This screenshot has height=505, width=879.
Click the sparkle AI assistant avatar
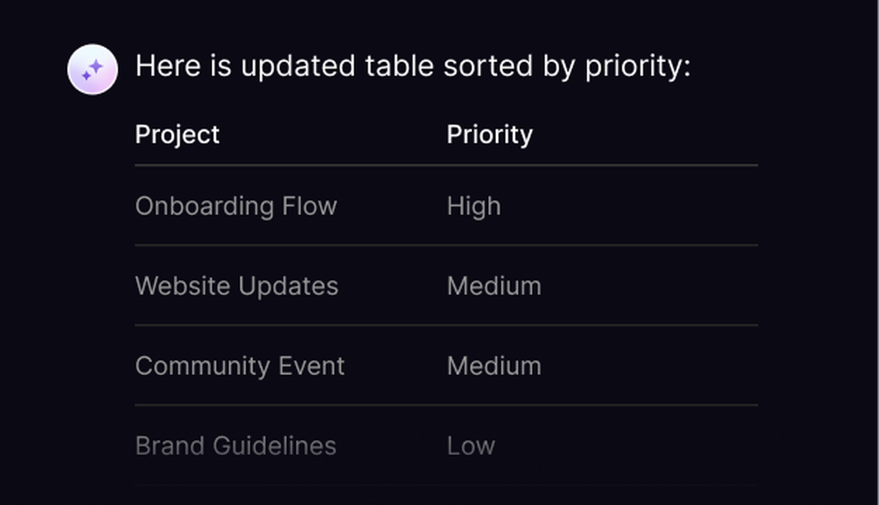pos(92,69)
